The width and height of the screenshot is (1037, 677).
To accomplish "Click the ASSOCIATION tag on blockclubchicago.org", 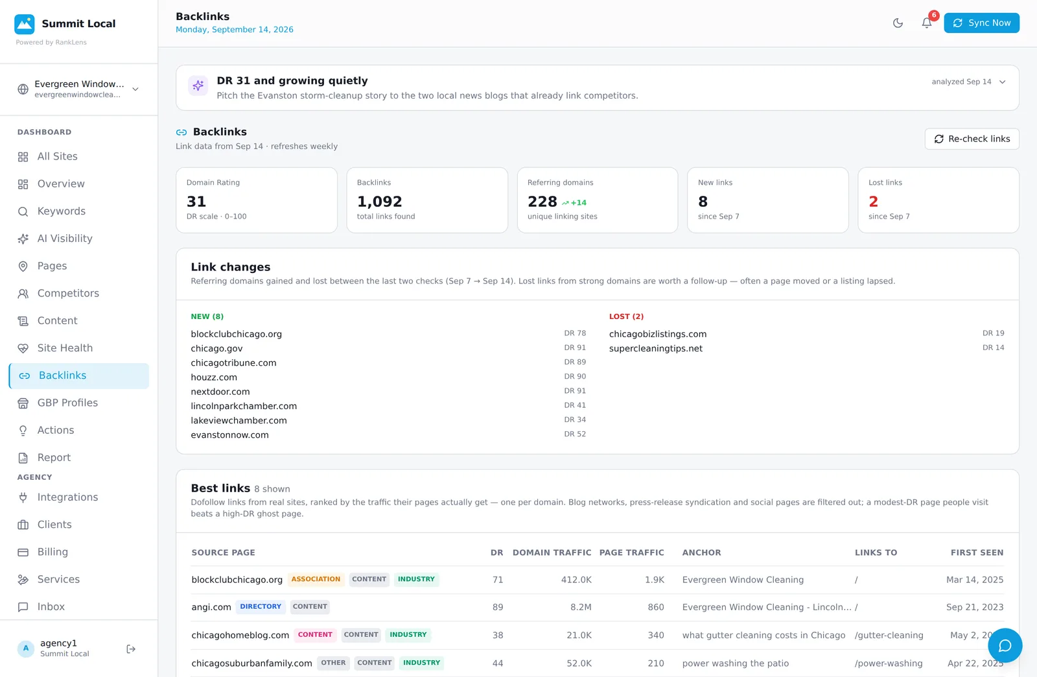I will 316,579.
